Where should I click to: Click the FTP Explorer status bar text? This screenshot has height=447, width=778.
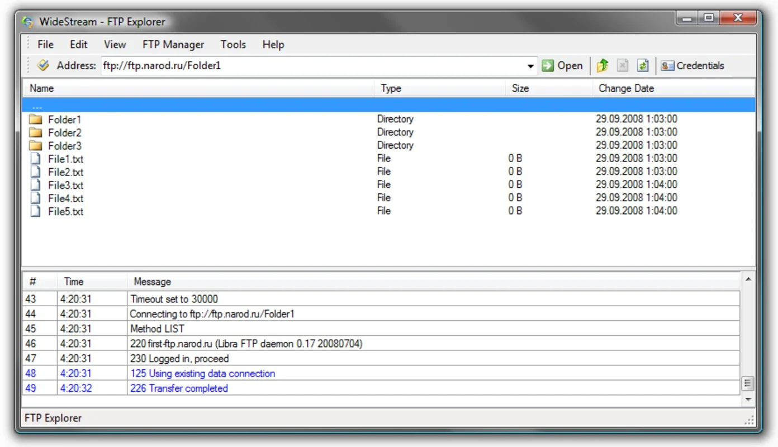53,418
